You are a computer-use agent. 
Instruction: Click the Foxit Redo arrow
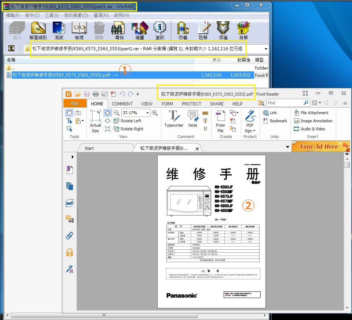(131, 94)
